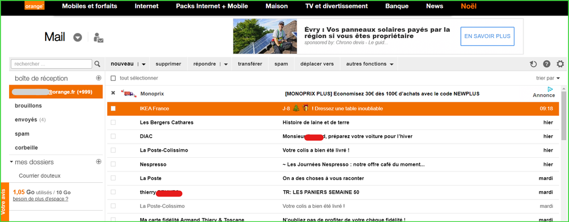Open the Noël menu
Screen dimensions: 569x222
[469, 6]
